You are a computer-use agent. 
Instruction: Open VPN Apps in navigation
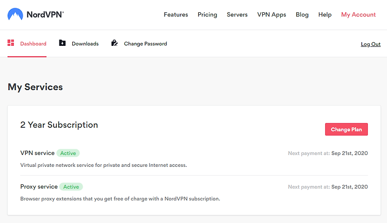(271, 15)
